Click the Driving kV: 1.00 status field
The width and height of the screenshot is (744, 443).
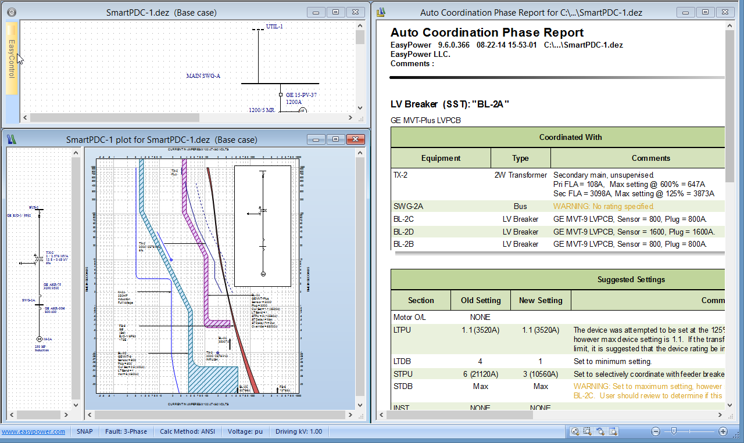[299, 431]
